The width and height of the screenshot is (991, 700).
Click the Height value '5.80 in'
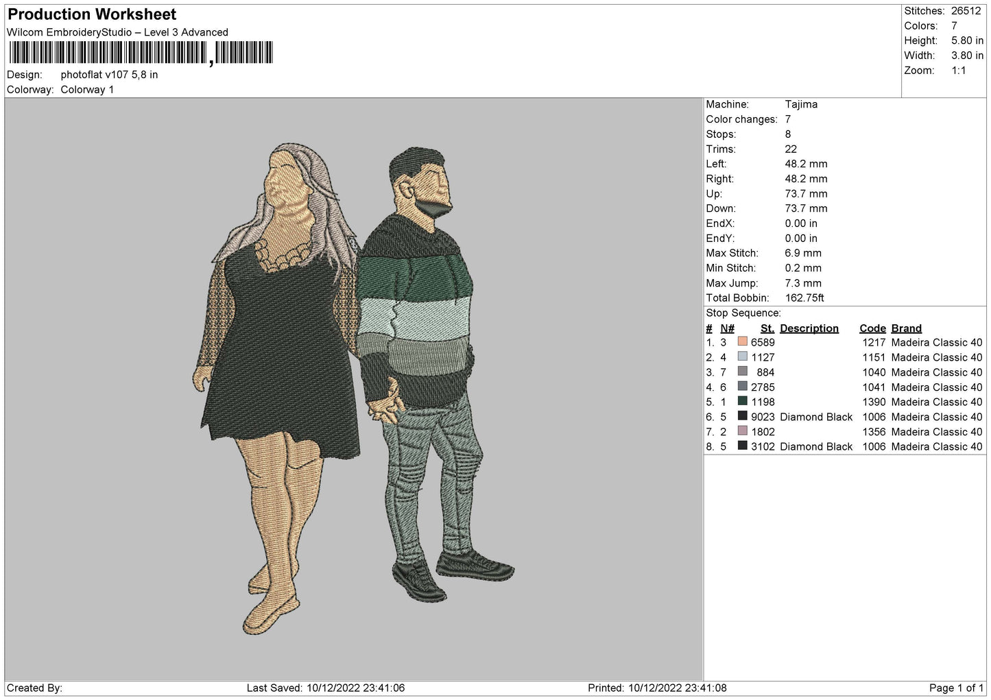pyautogui.click(x=967, y=40)
